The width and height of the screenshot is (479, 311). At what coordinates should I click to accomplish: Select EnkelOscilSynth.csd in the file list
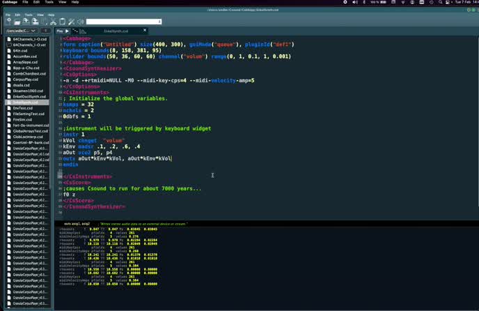[x=28, y=97]
